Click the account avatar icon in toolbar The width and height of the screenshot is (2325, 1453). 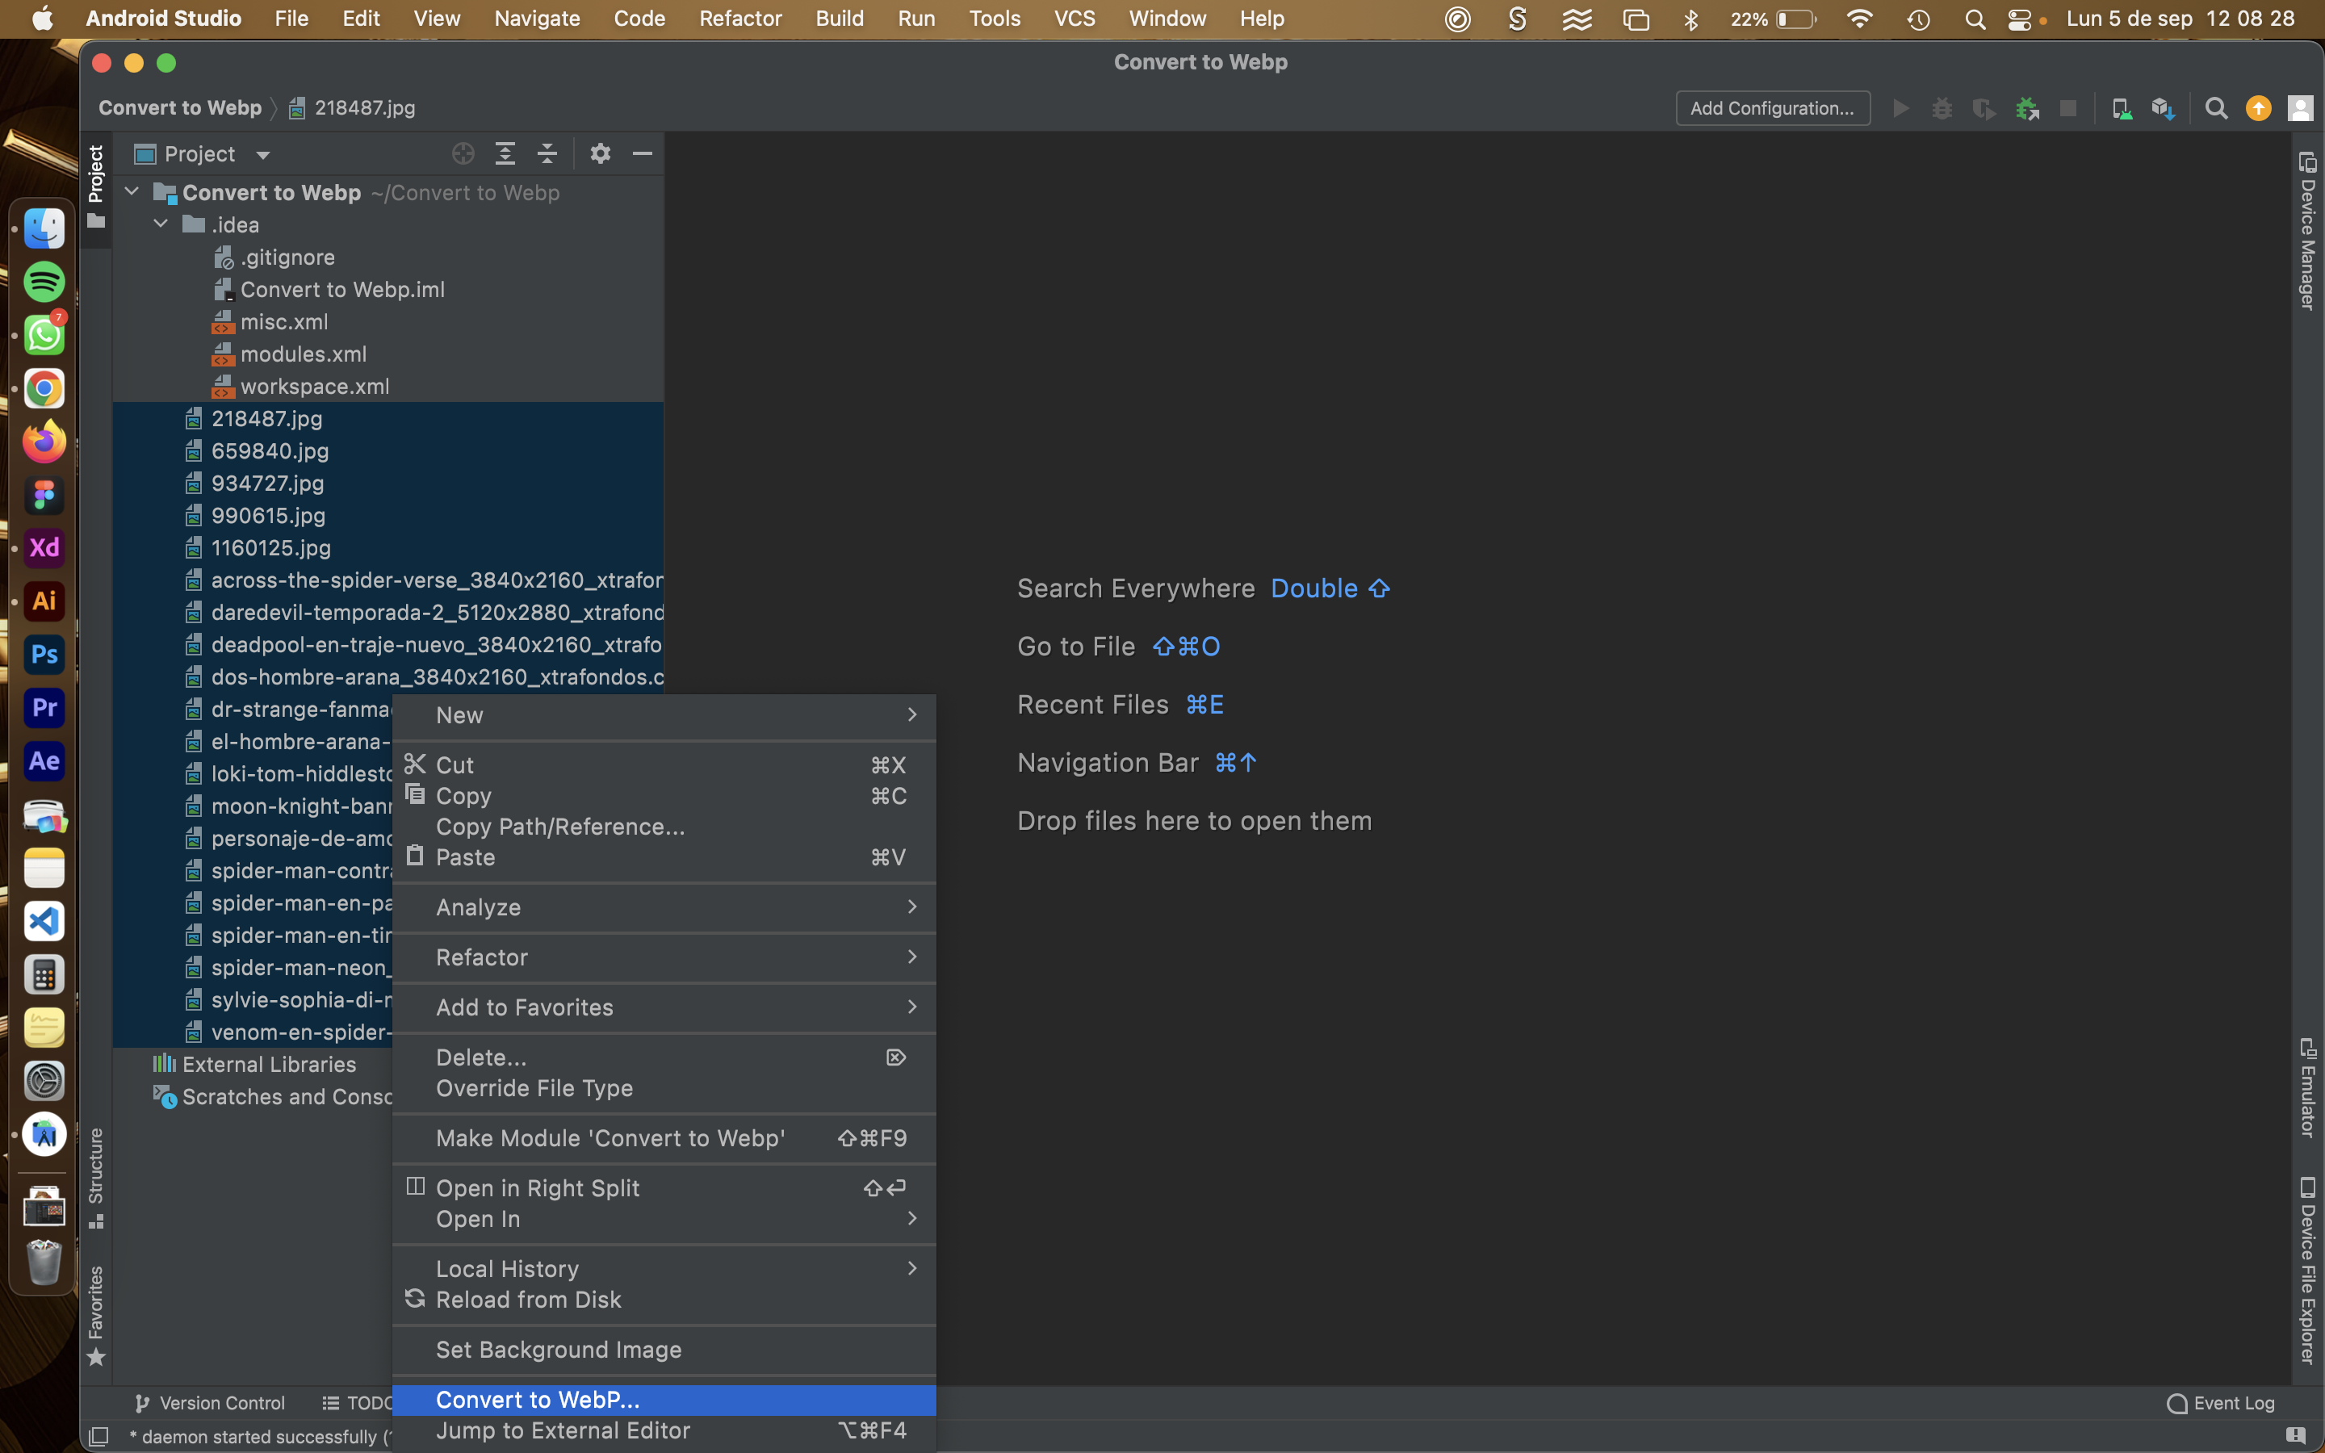2300,109
